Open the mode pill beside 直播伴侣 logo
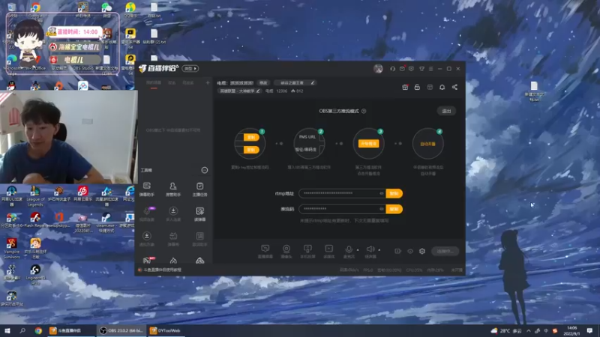This screenshot has height=337, width=600. pyautogui.click(x=190, y=68)
